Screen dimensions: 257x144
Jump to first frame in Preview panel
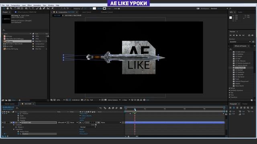230,35
